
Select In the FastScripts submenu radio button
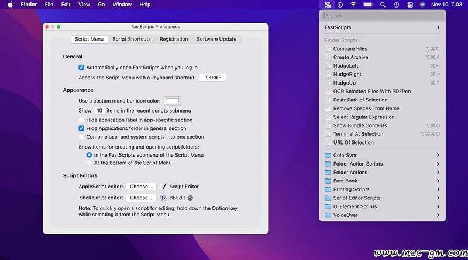click(x=89, y=155)
